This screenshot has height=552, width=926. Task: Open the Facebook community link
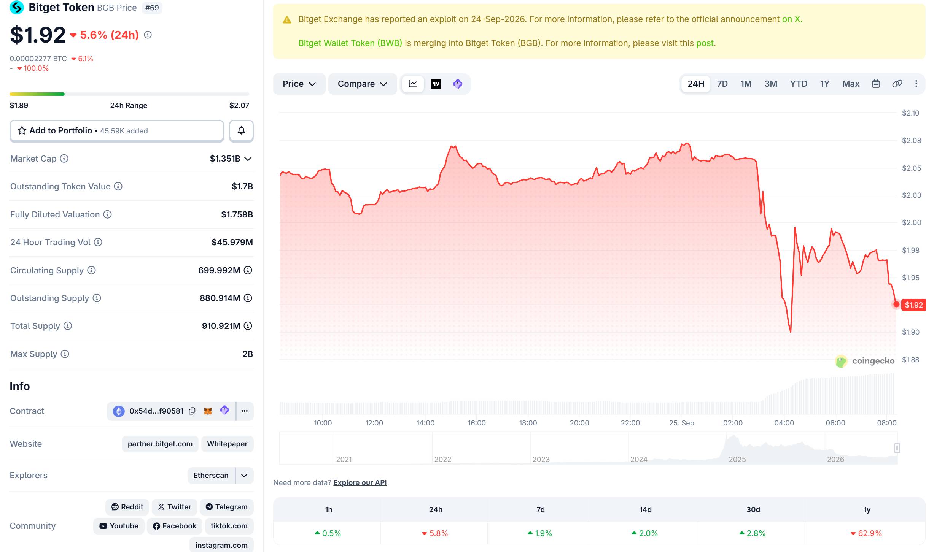174,526
